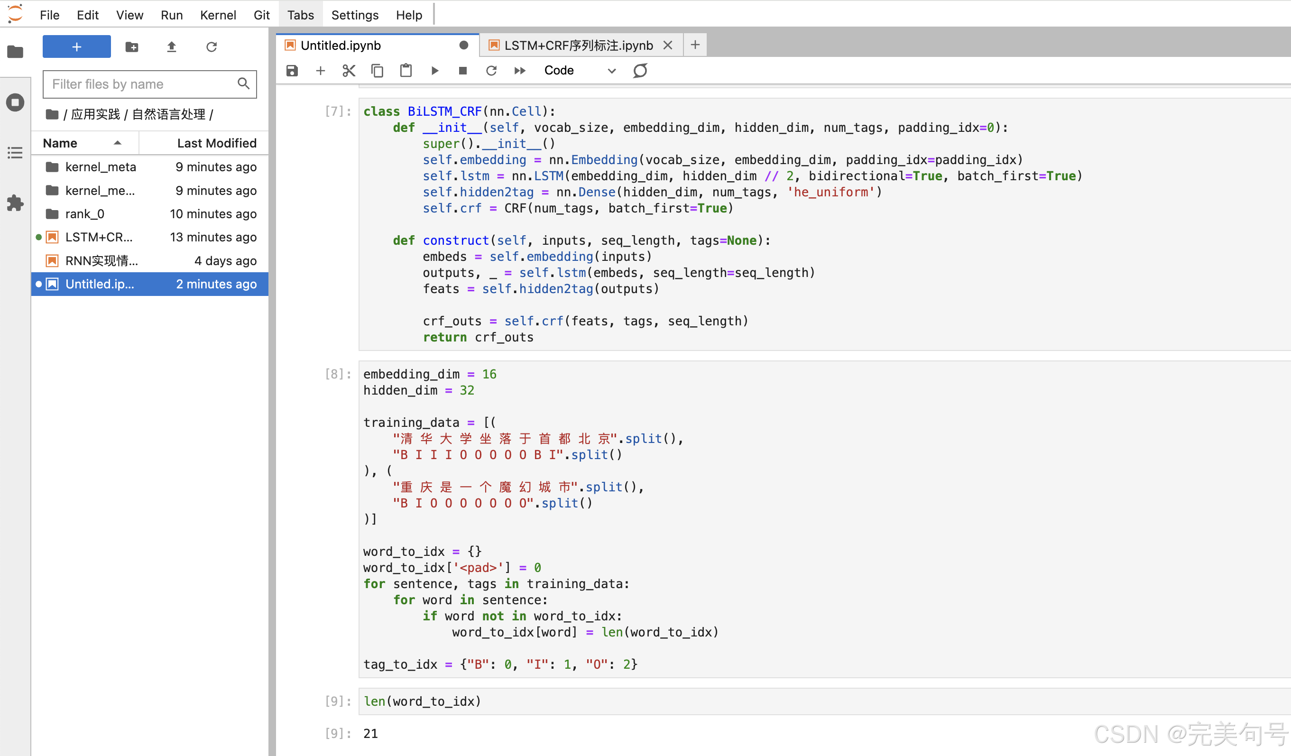Click the blue new launcher button
Screen dimensions: 1291x756
(76, 47)
